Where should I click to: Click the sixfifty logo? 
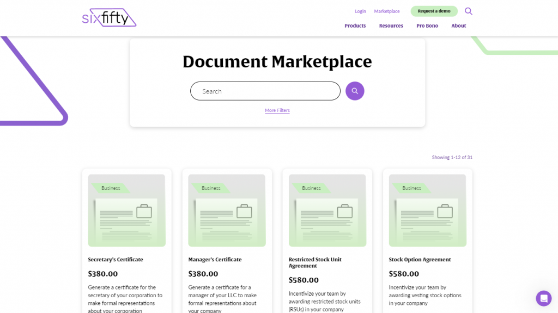[109, 17]
